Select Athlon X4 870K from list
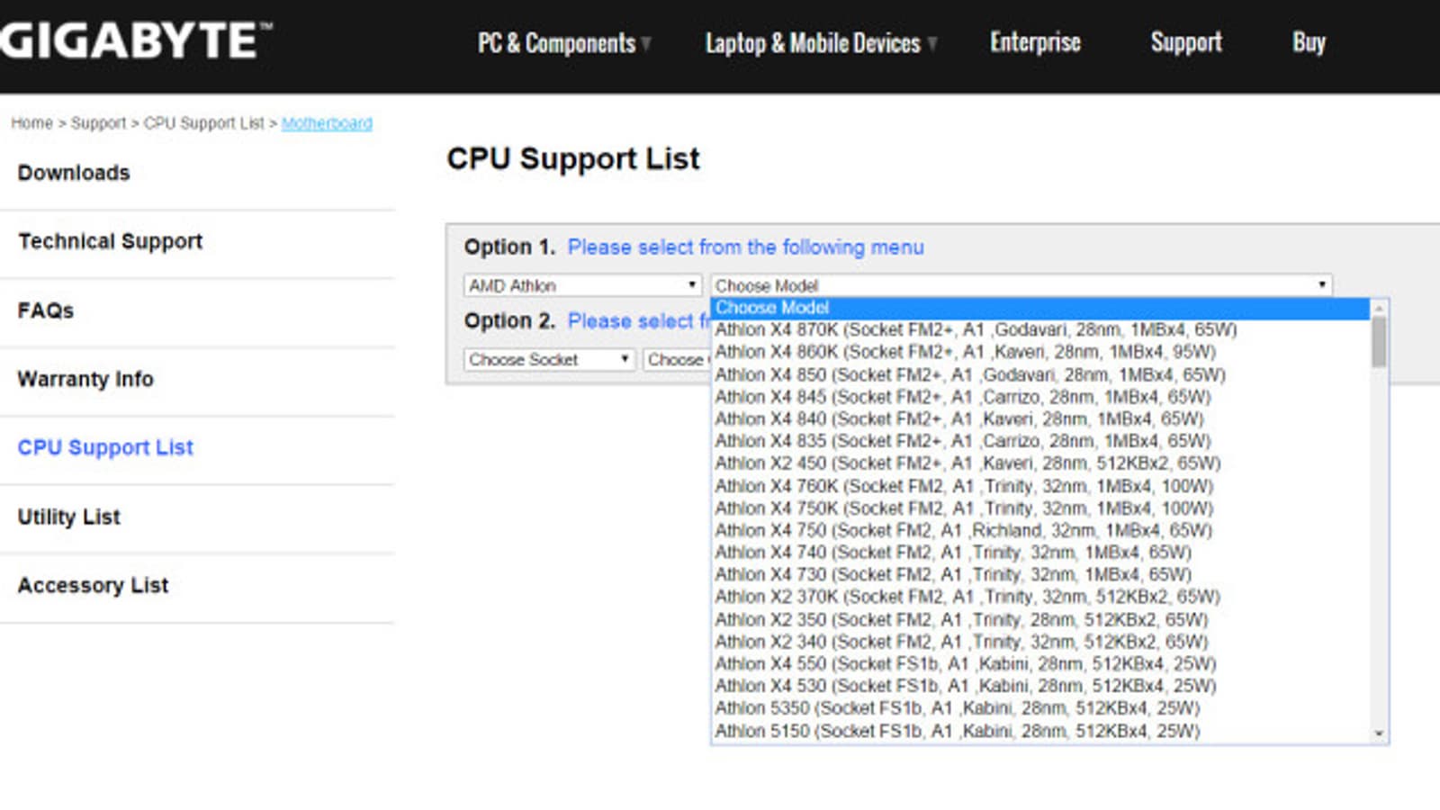1440x810 pixels. [976, 329]
